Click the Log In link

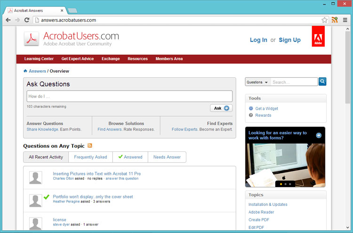tap(258, 40)
